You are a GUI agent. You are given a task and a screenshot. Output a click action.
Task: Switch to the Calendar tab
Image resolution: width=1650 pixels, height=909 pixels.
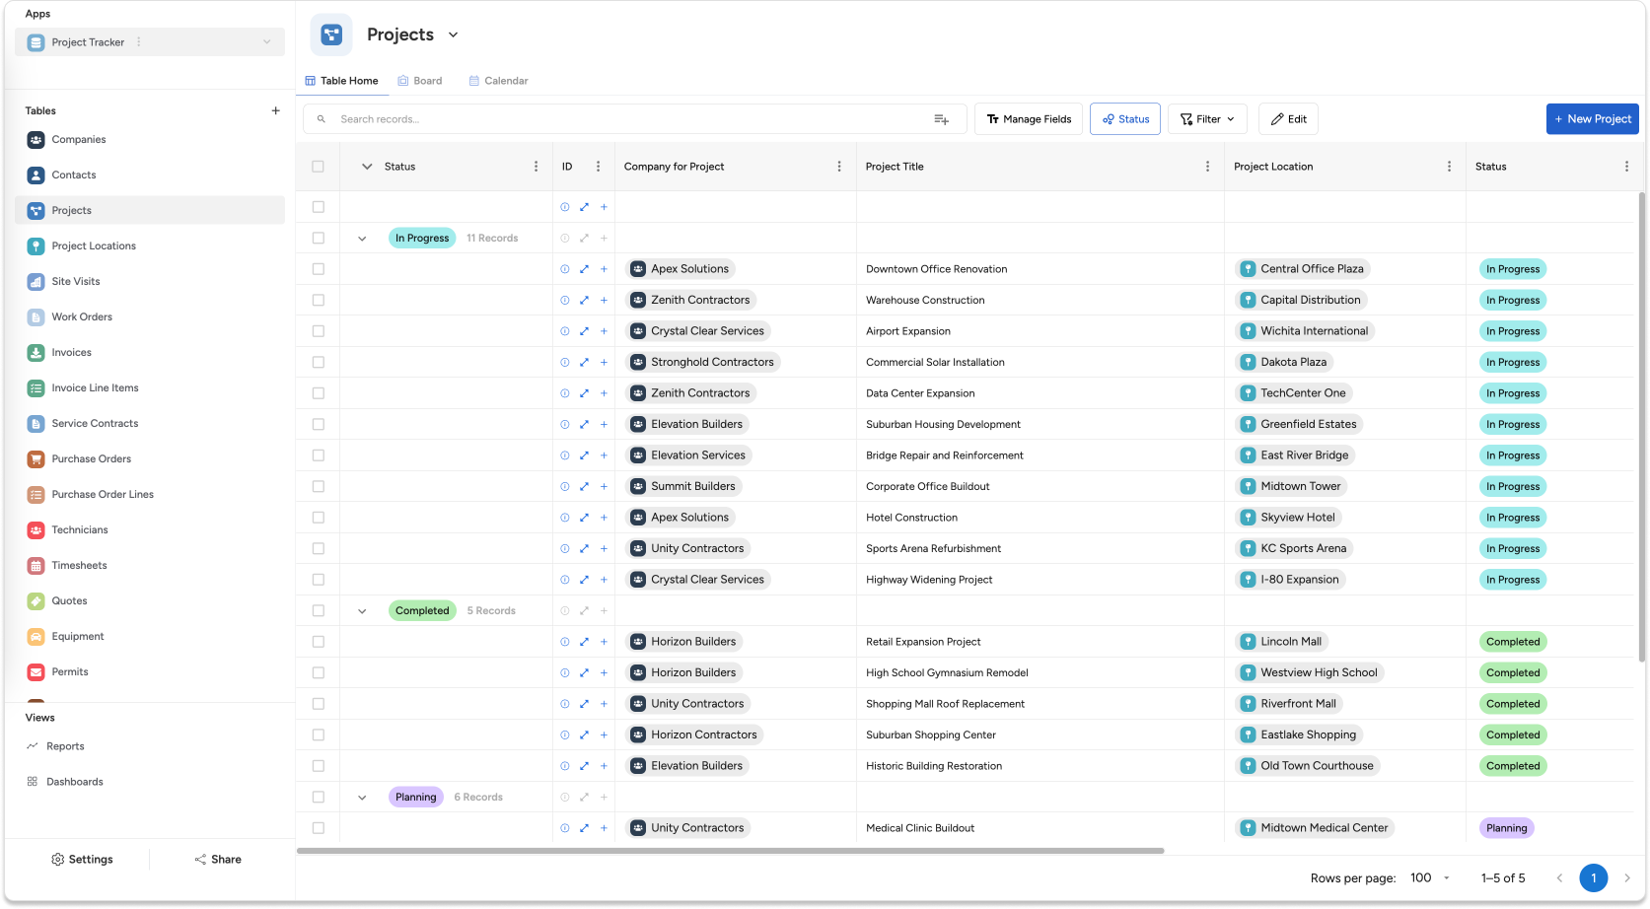tap(499, 81)
